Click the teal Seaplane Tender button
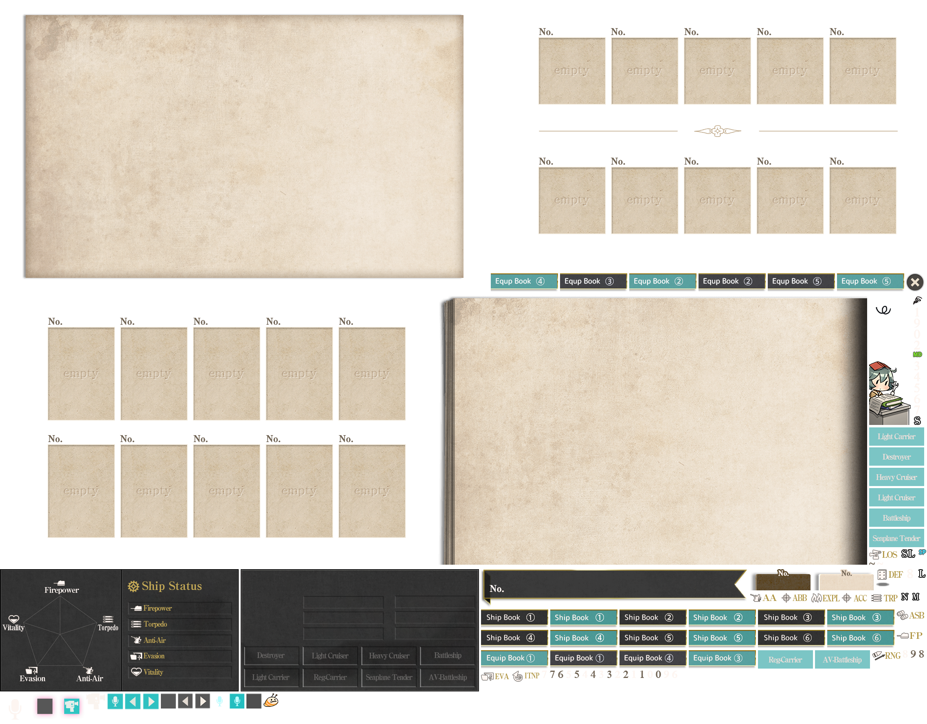Screen dimensions: 927x724 point(896,539)
